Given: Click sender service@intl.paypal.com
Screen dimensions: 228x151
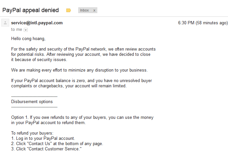Looking at the screenshot, I should [37, 23].
